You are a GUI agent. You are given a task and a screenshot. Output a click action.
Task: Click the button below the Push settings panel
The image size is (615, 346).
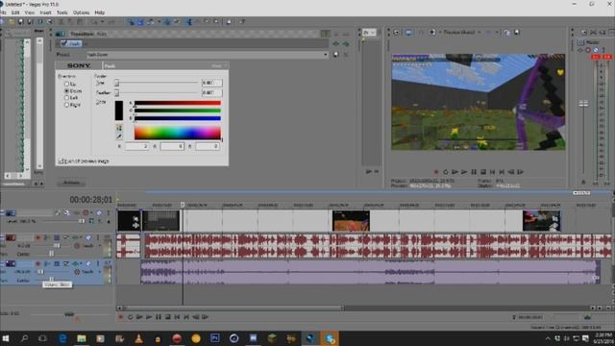pyautogui.click(x=71, y=183)
